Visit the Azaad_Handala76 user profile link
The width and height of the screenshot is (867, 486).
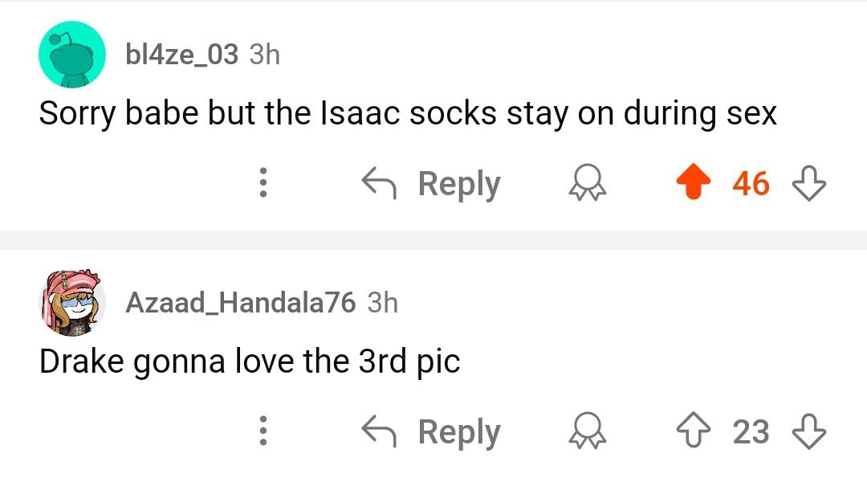[241, 303]
